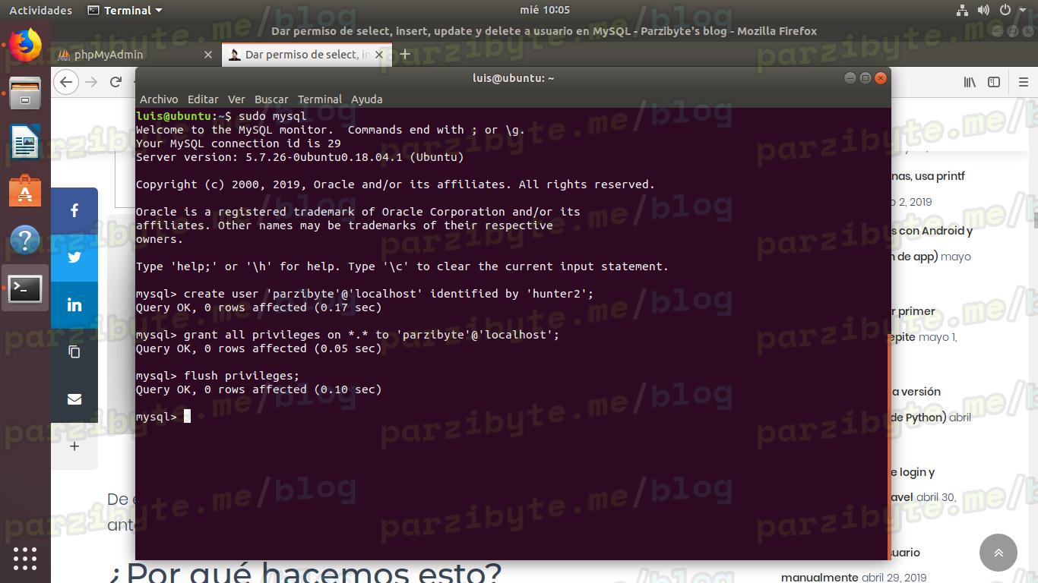Image resolution: width=1038 pixels, height=583 pixels.
Task: Click the clock showing mié 10:05
Action: pyautogui.click(x=545, y=10)
